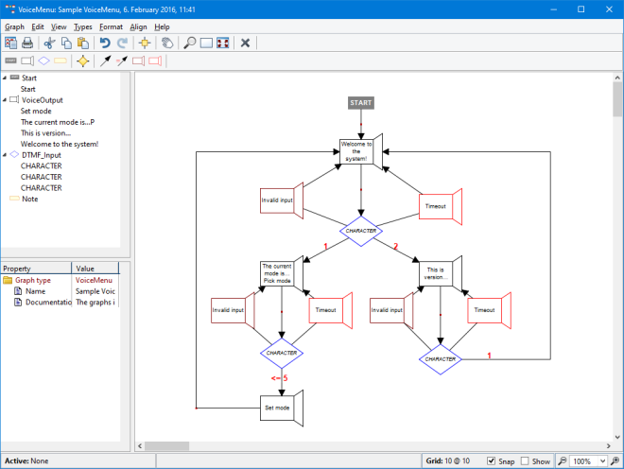Click the magnifier zoom tool in toolbar

coord(189,43)
